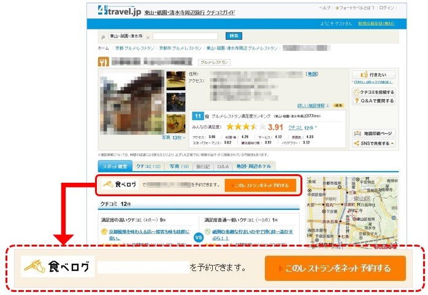Open 京都 グルメ・レストラン breadcrumb
This screenshot has height=295, width=428.
click(134, 48)
